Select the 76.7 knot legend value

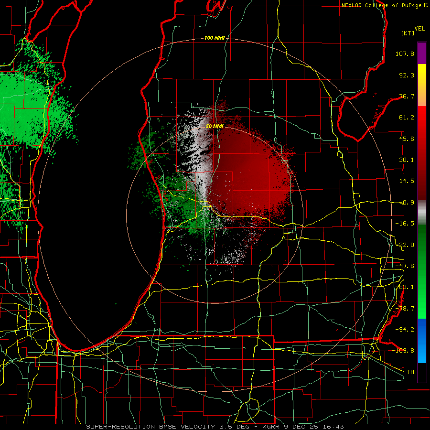tap(407, 96)
